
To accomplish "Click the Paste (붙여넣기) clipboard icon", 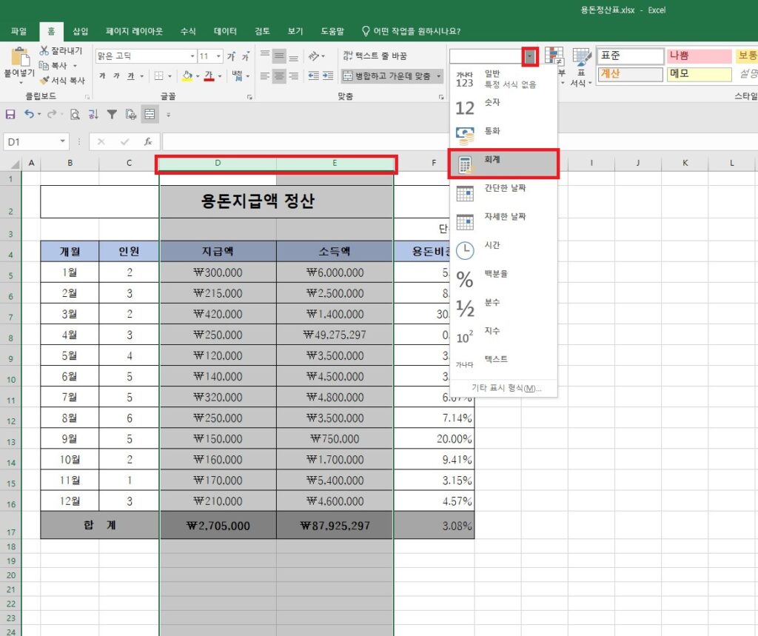I will point(20,57).
